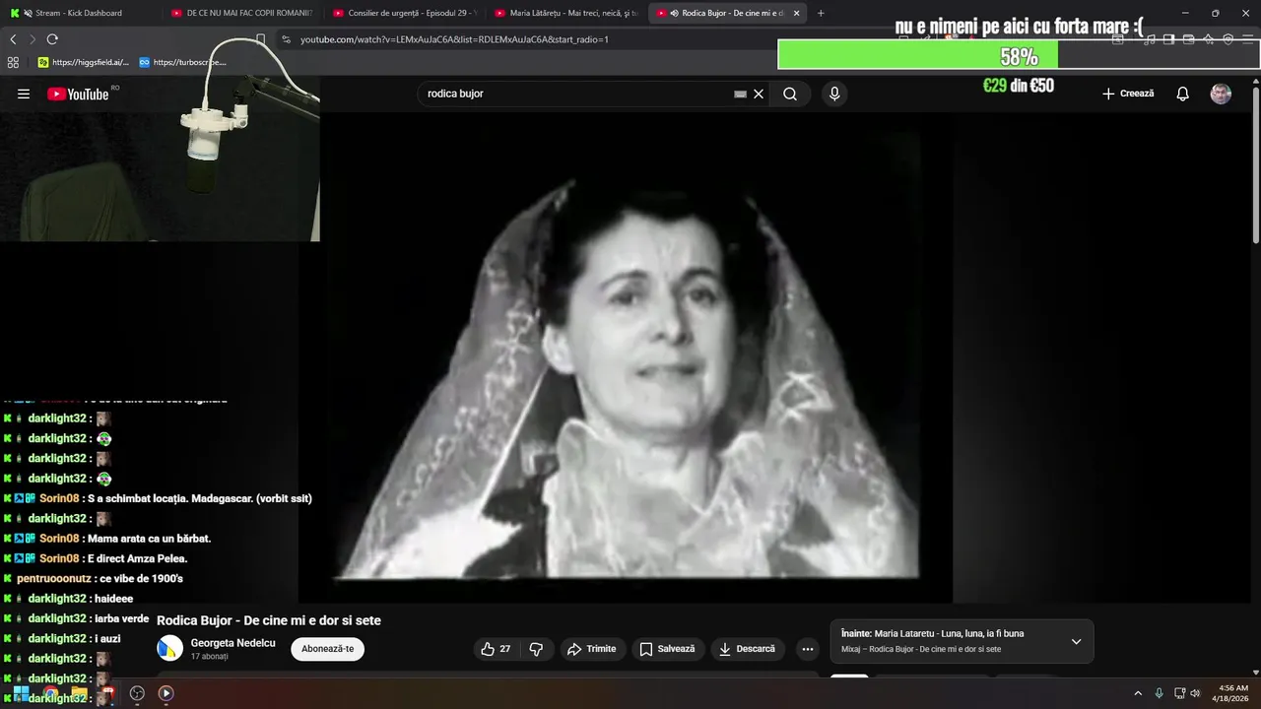Open the turboscribe bookmark
This screenshot has width=1261, height=709.
pos(182,62)
